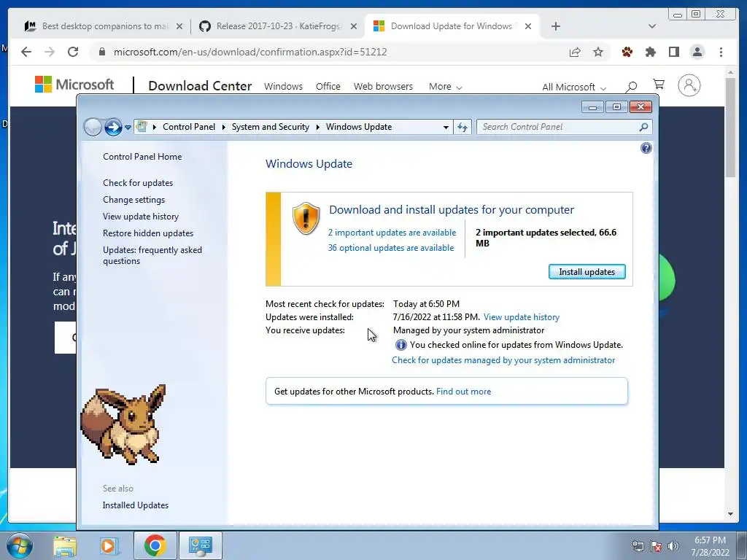Image resolution: width=747 pixels, height=560 pixels.
Task: Click the refresh icon beside the address bar
Action: (x=462, y=127)
